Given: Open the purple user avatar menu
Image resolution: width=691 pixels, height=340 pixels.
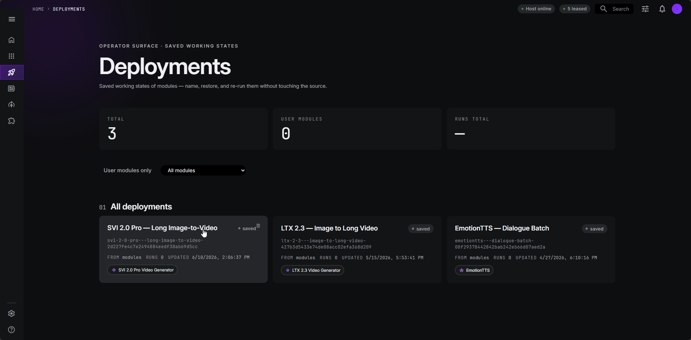Looking at the screenshot, I should [677, 9].
